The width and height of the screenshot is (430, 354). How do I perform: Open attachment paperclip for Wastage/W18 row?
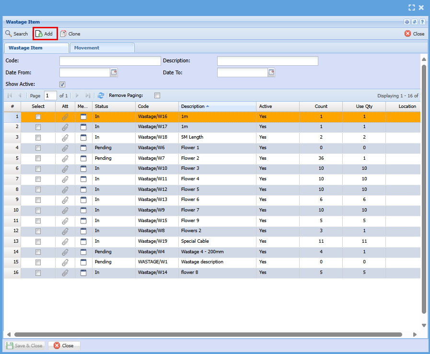pyautogui.click(x=65, y=137)
